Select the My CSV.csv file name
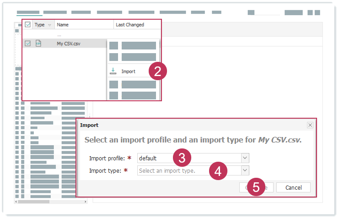 coord(70,44)
